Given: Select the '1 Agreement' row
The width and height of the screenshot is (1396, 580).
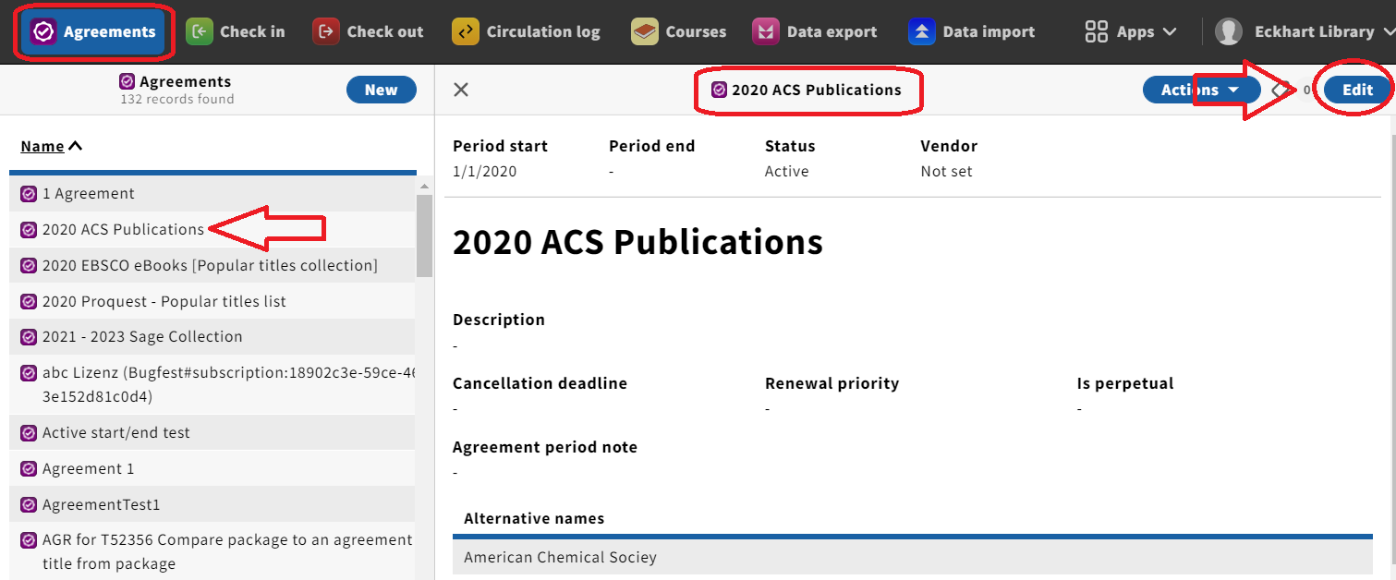Looking at the screenshot, I should pyautogui.click(x=212, y=193).
